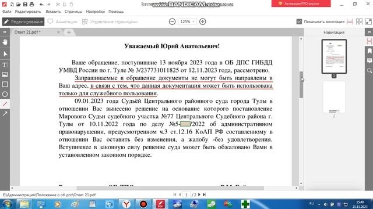Open Yandex Browser from the taskbar
Viewport: 373px width, 209px height.
(126, 204)
